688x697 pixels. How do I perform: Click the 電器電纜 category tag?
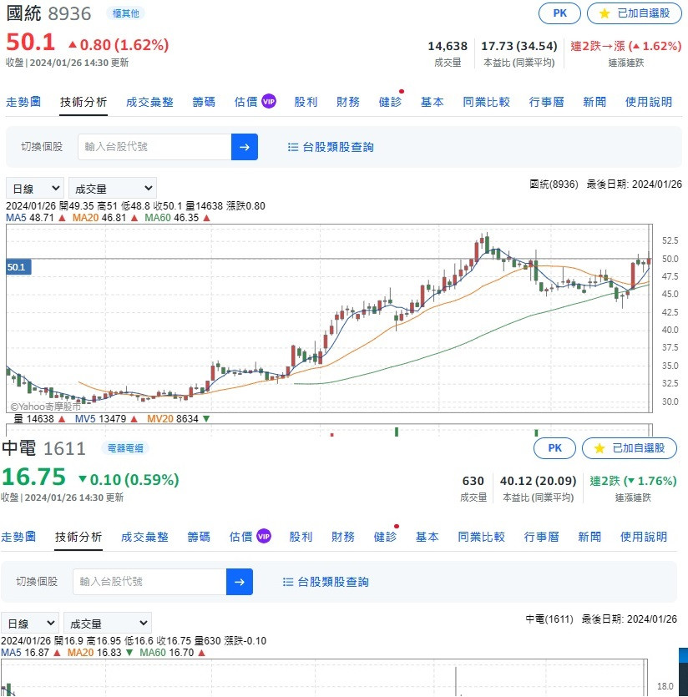pos(125,448)
